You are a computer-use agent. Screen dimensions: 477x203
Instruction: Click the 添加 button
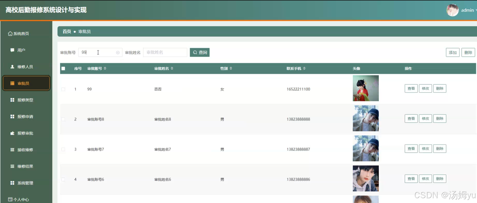tap(453, 52)
